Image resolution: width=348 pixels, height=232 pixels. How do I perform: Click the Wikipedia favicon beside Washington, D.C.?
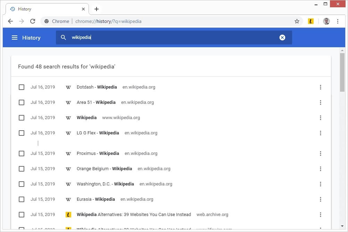point(68,184)
